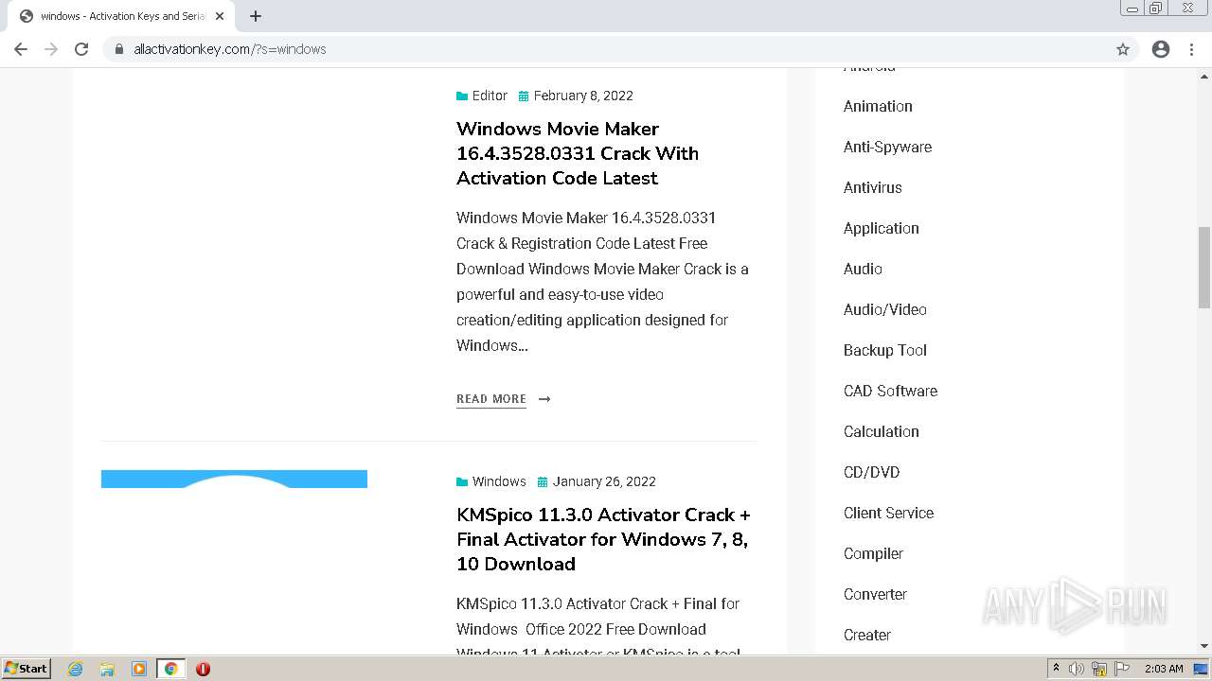Open the network tray icon
The height and width of the screenshot is (681, 1212).
coord(1099,669)
